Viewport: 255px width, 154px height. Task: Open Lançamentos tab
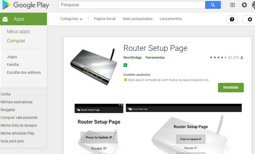(x=171, y=19)
